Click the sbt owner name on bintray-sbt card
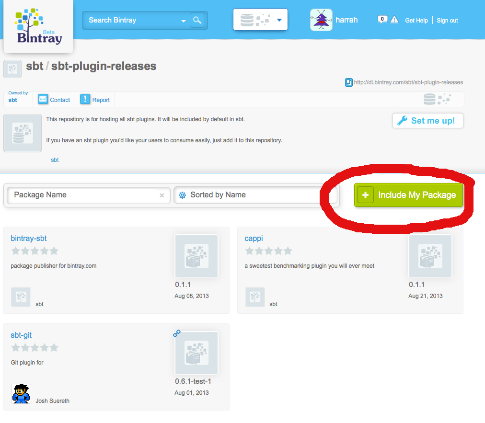The image size is (485, 423). pyautogui.click(x=39, y=304)
